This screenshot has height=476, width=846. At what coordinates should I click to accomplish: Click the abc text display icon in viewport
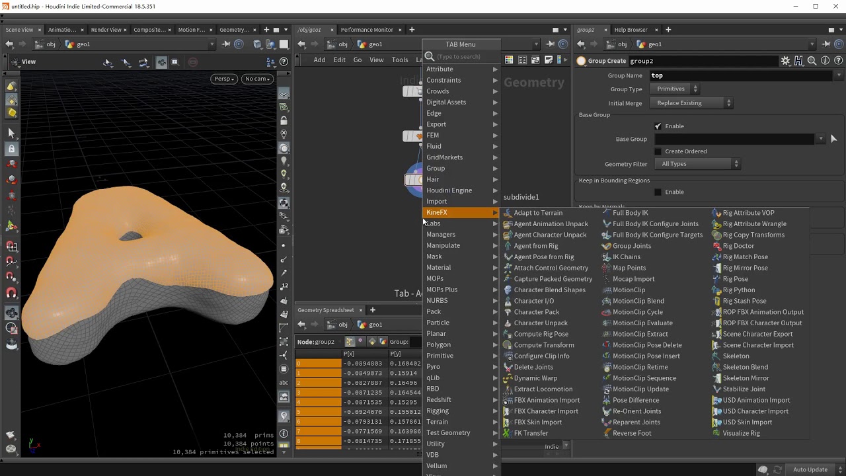pos(284,383)
